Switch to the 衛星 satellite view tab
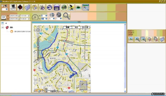 coord(76,27)
